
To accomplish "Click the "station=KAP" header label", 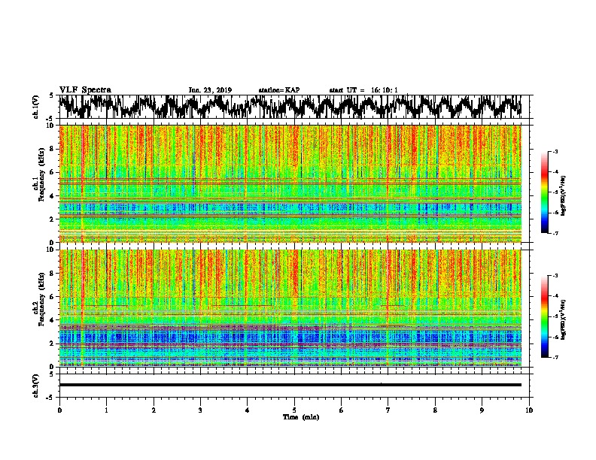I will (279, 90).
